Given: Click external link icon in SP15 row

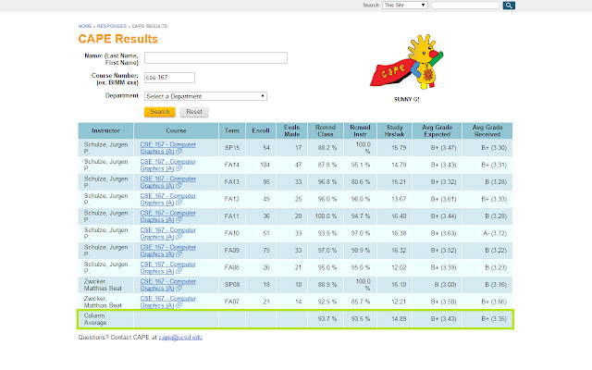Looking at the screenshot, I should (178, 152).
